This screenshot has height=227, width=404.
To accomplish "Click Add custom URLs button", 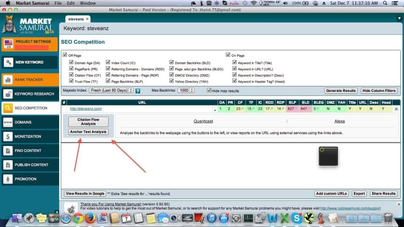I will [331, 193].
